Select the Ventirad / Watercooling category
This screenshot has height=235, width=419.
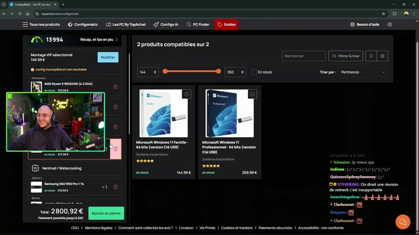(x=75, y=168)
